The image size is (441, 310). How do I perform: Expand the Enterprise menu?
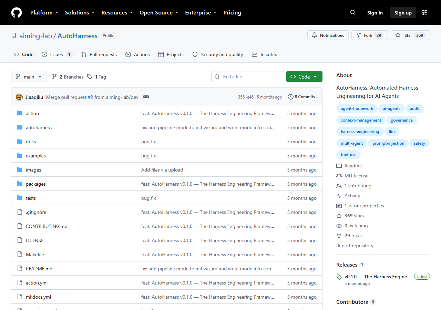tap(201, 13)
